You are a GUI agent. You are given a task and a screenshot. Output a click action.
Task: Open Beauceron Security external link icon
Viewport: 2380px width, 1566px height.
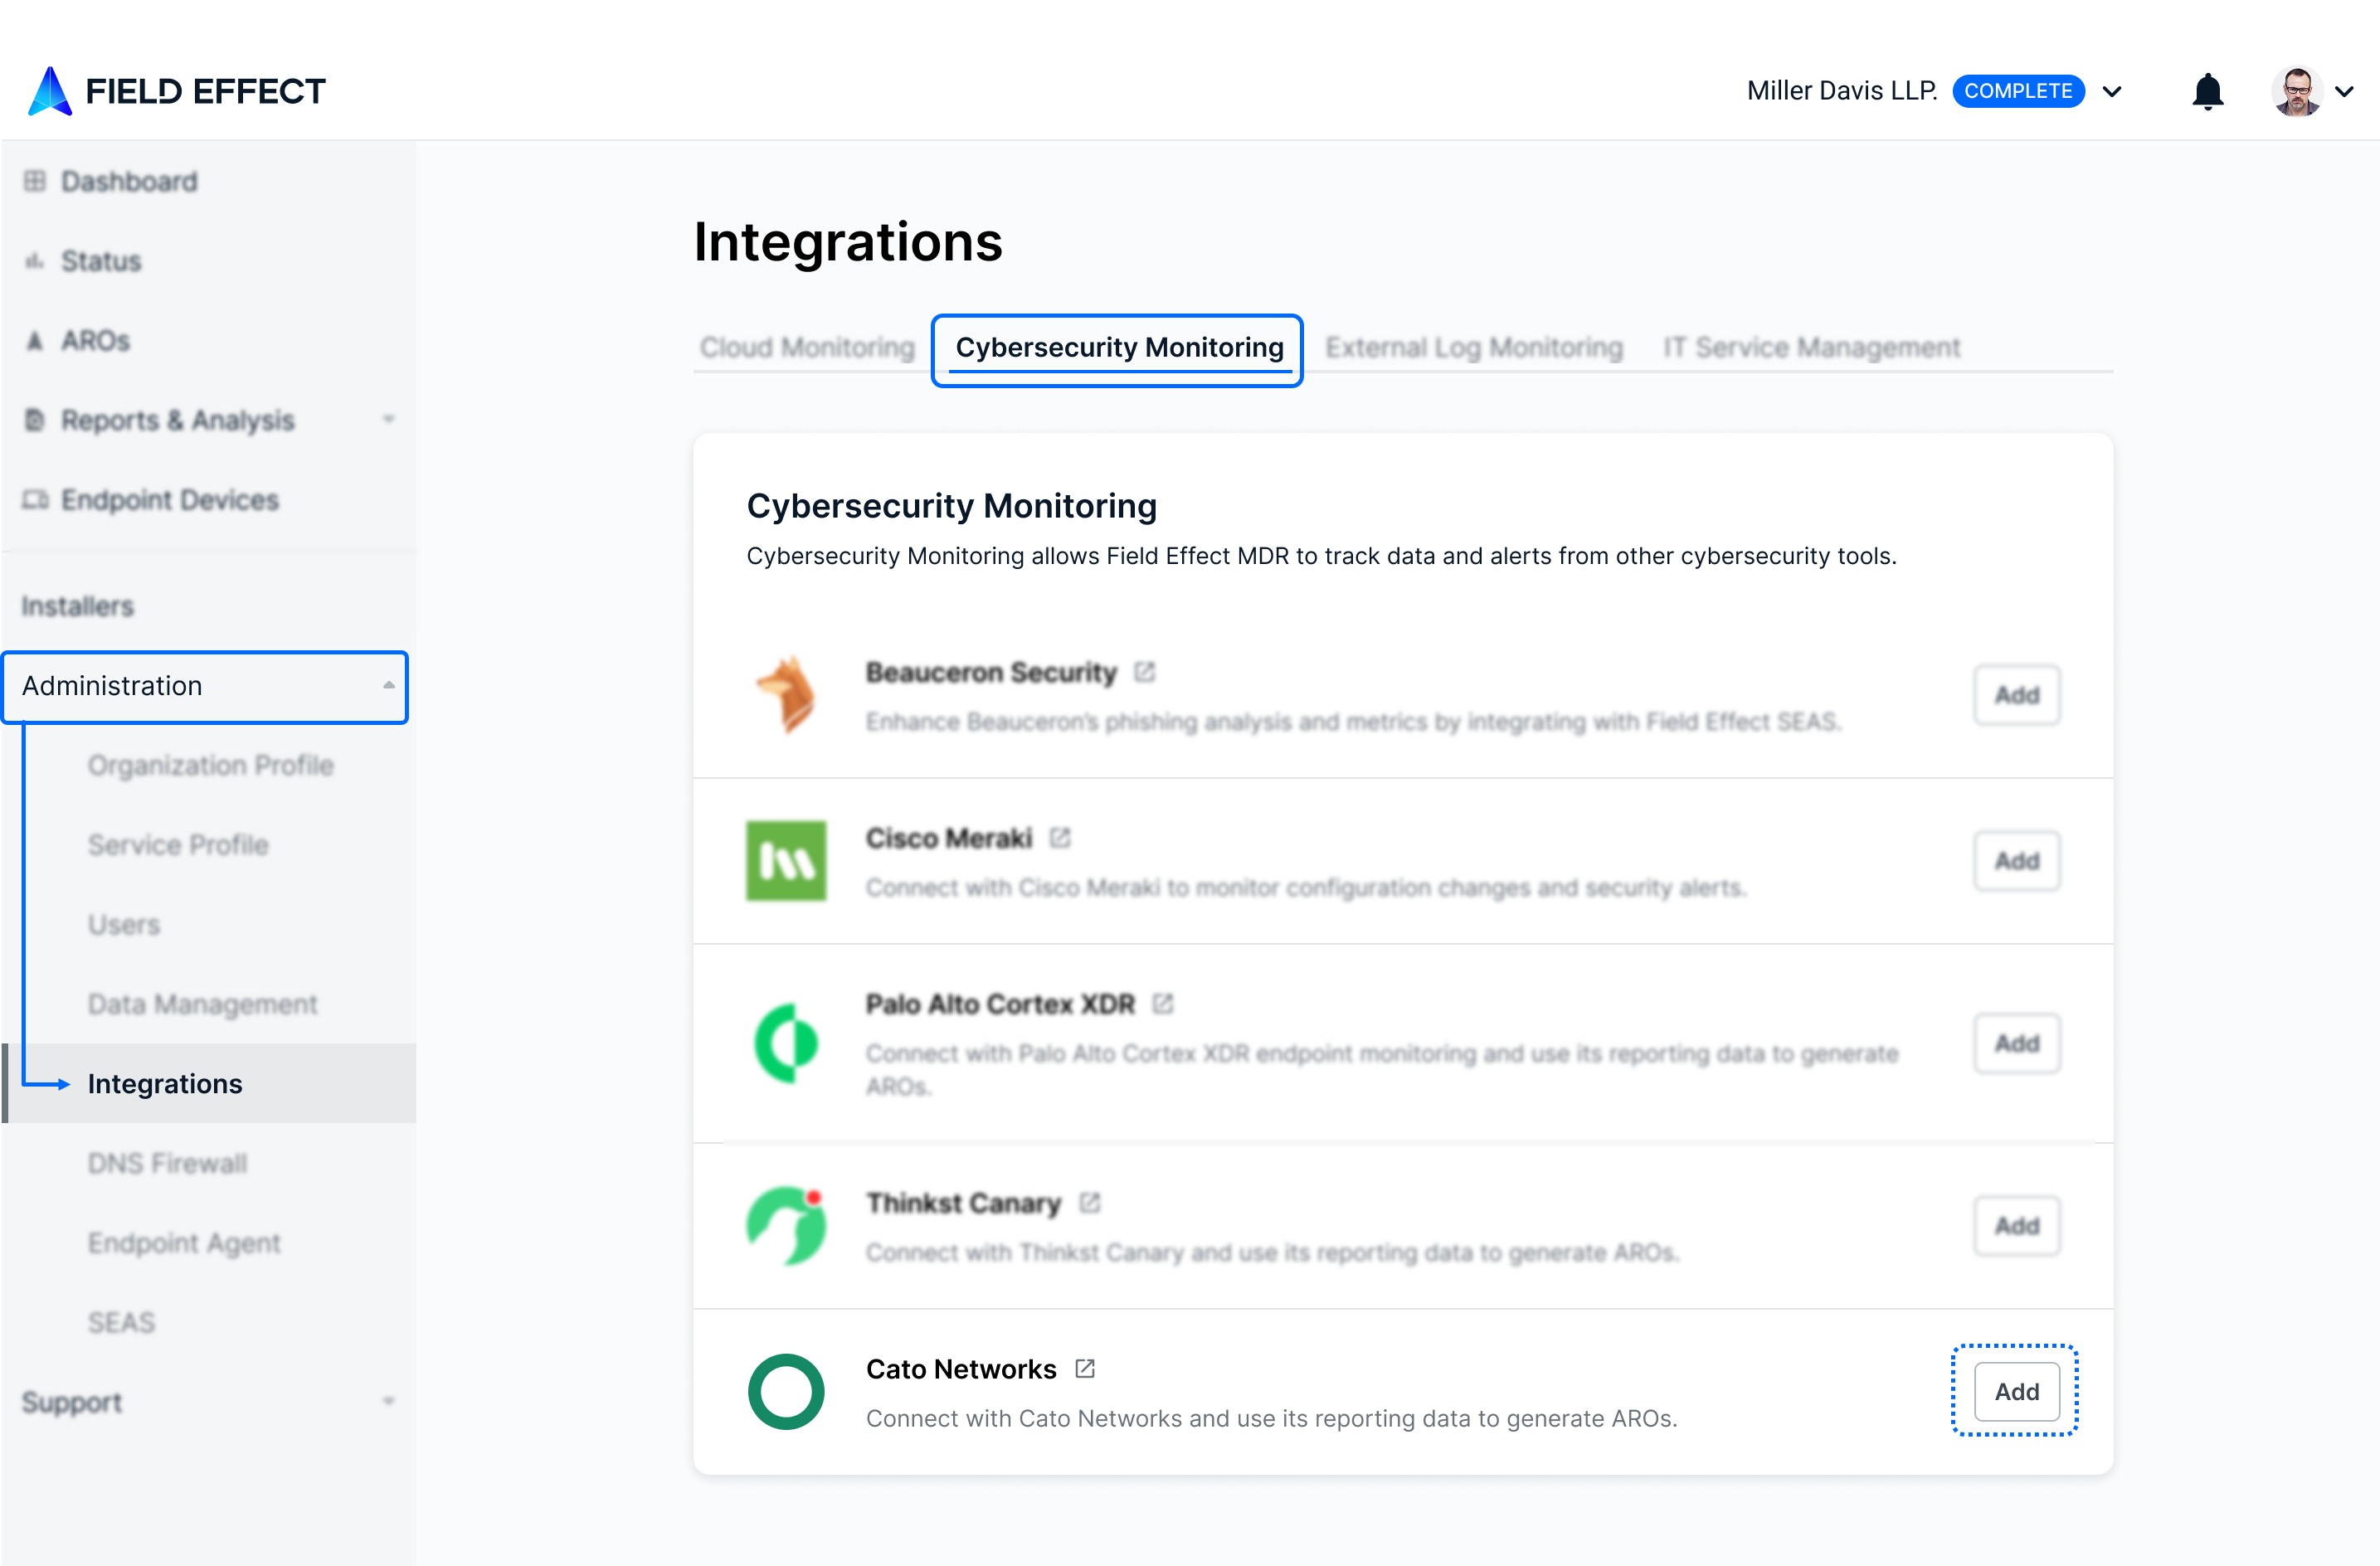click(1145, 672)
